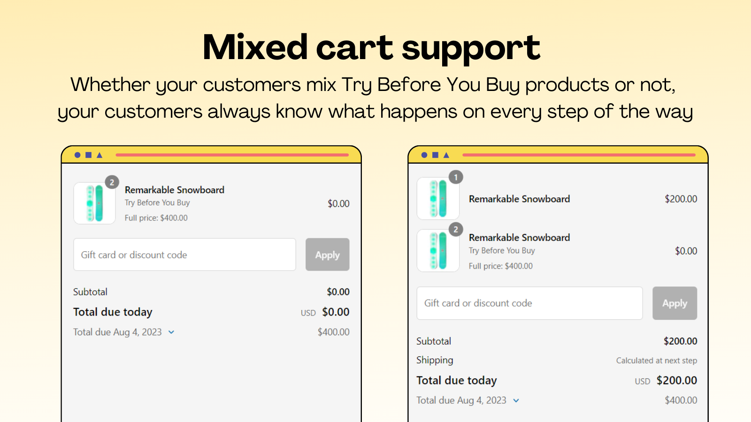751x422 pixels.
Task: Click the first snowboard thumbnail in right cart
Action: (438, 198)
